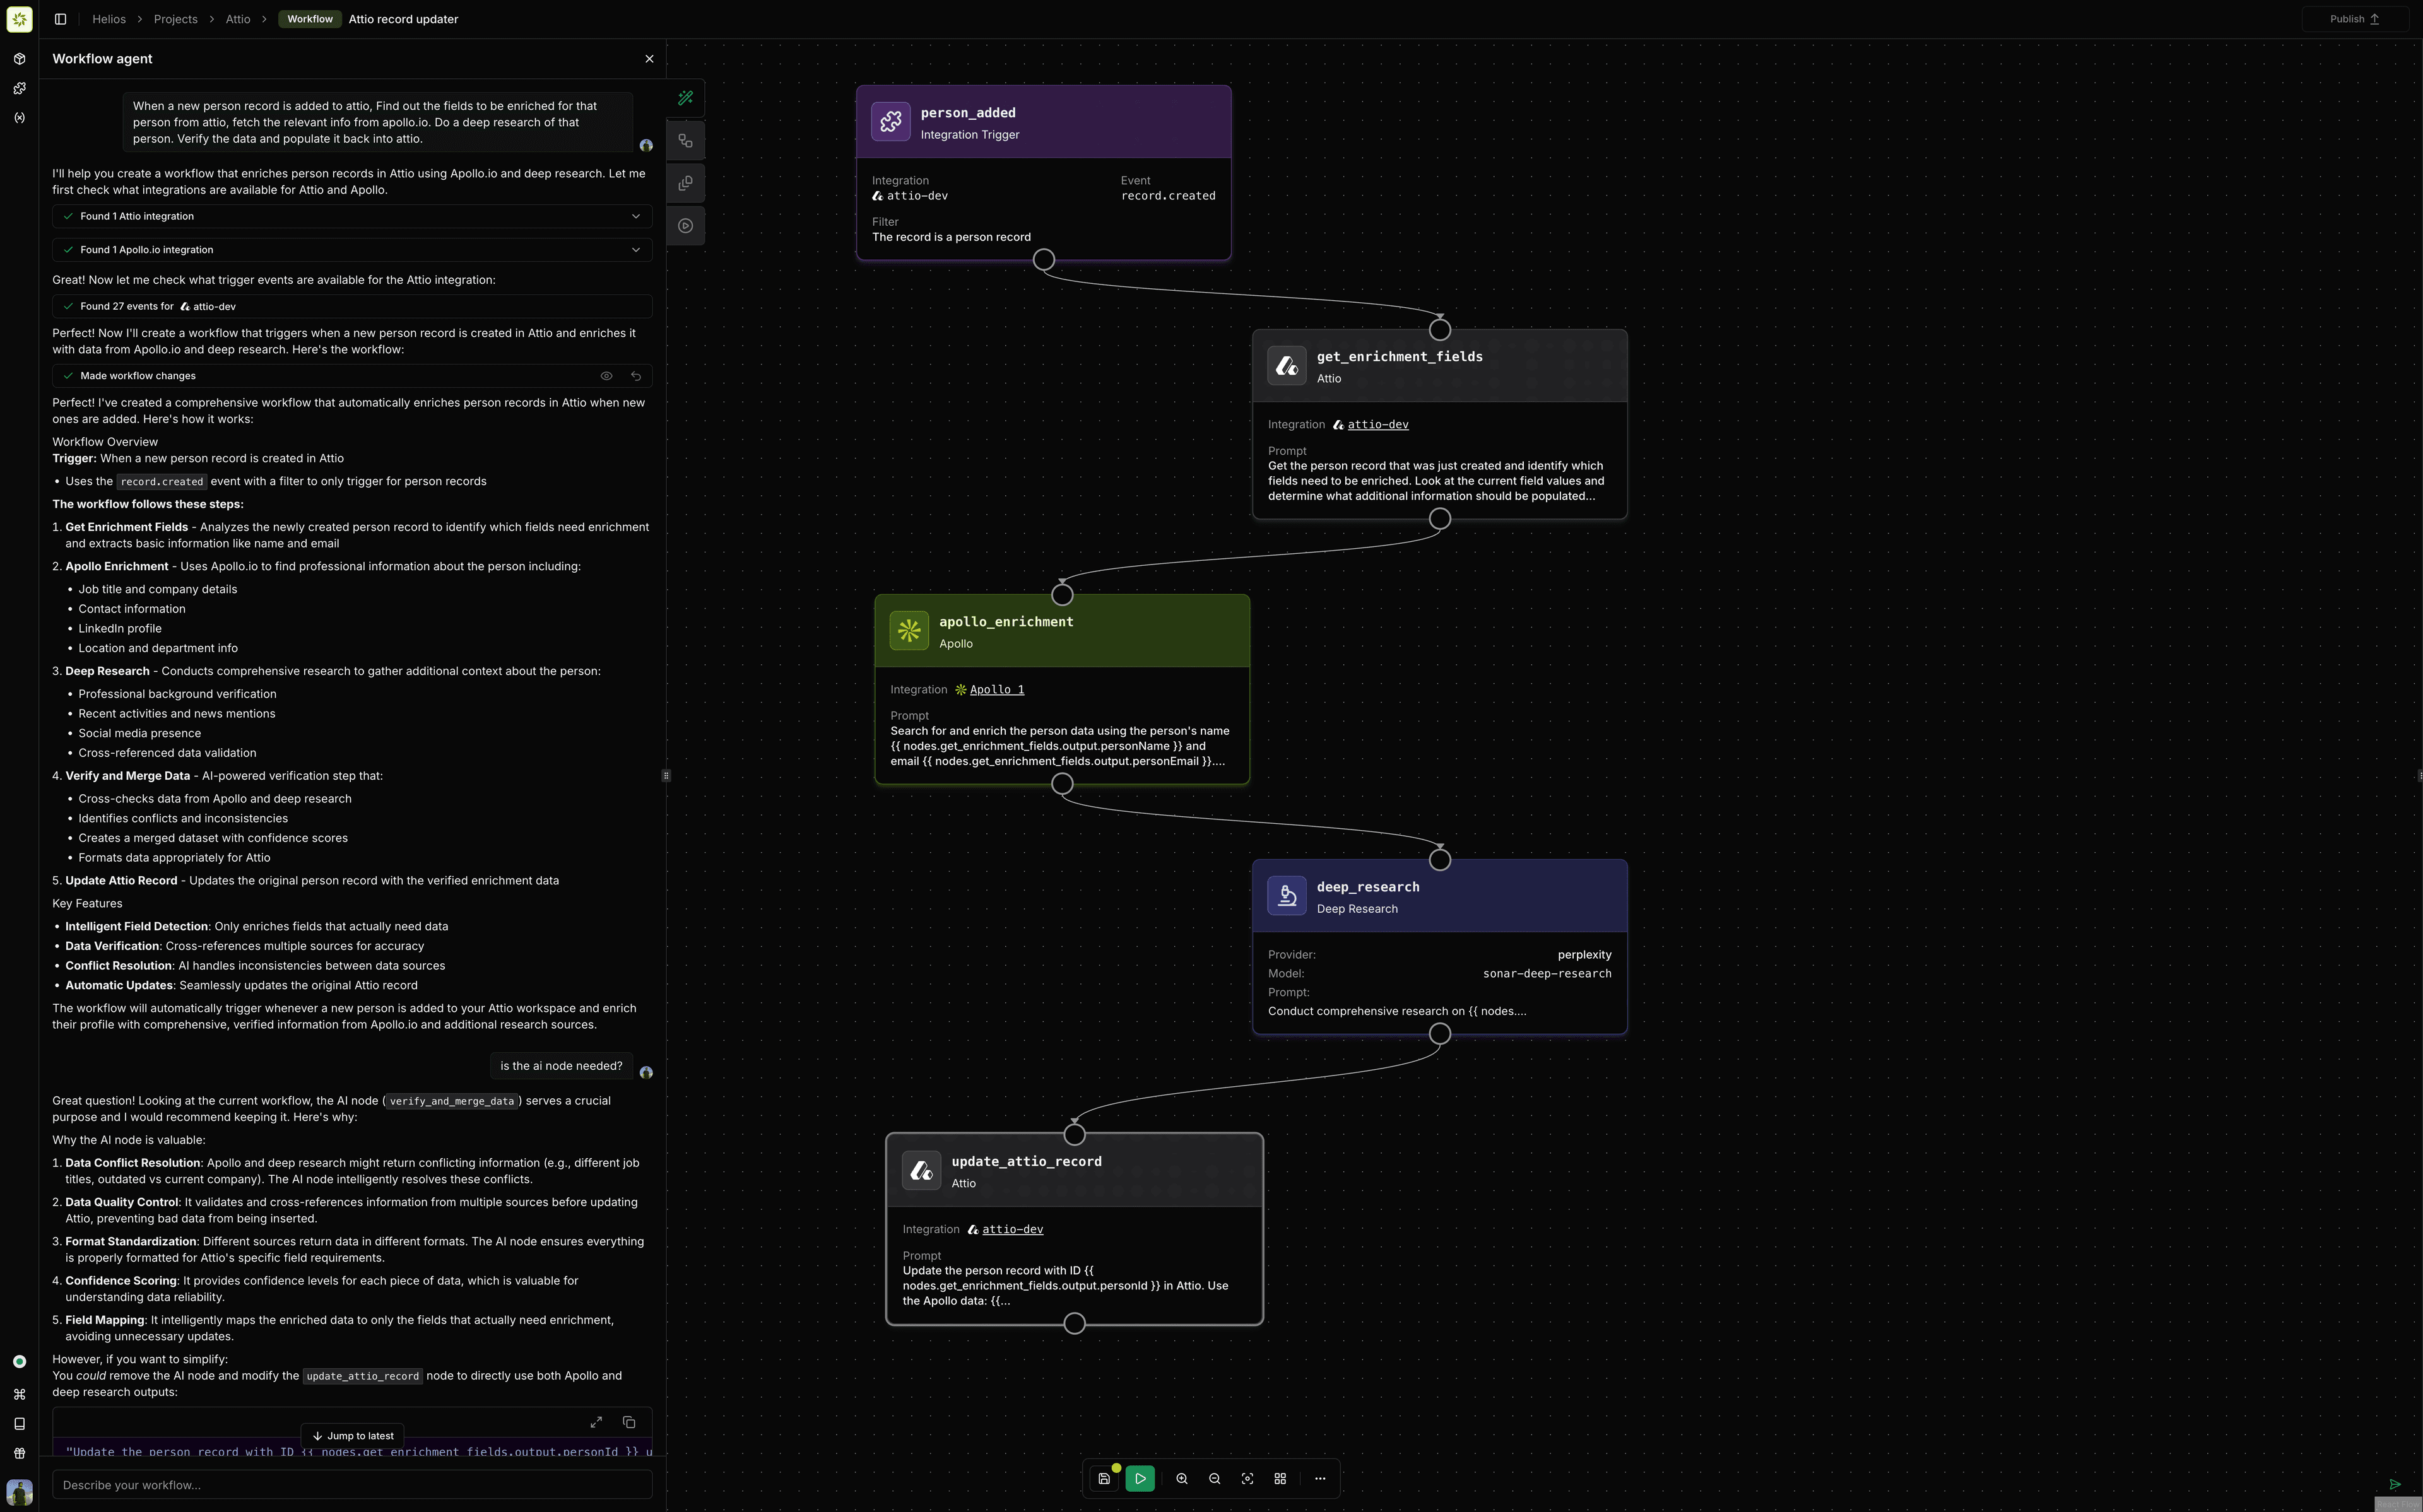
Task: Go to Projects in the breadcrumb
Action: 175,19
